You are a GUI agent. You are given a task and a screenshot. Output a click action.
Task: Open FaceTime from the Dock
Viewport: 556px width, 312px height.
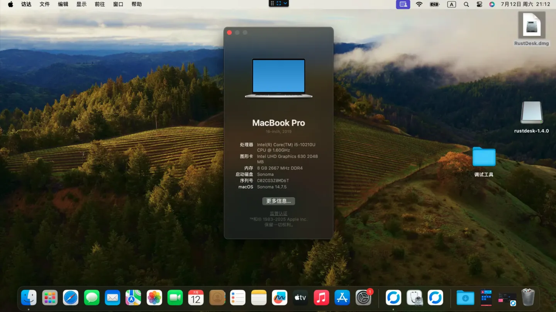pyautogui.click(x=175, y=297)
